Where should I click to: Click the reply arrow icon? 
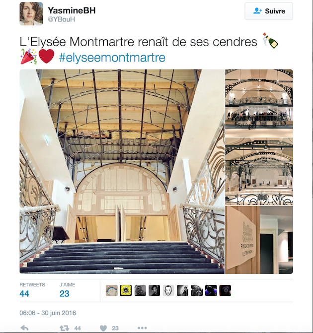coord(24,328)
